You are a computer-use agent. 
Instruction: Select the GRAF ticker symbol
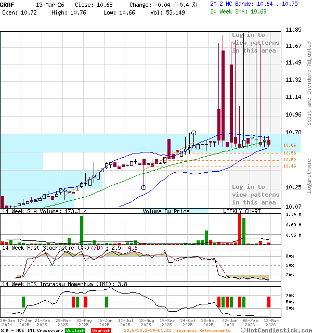coord(8,4)
